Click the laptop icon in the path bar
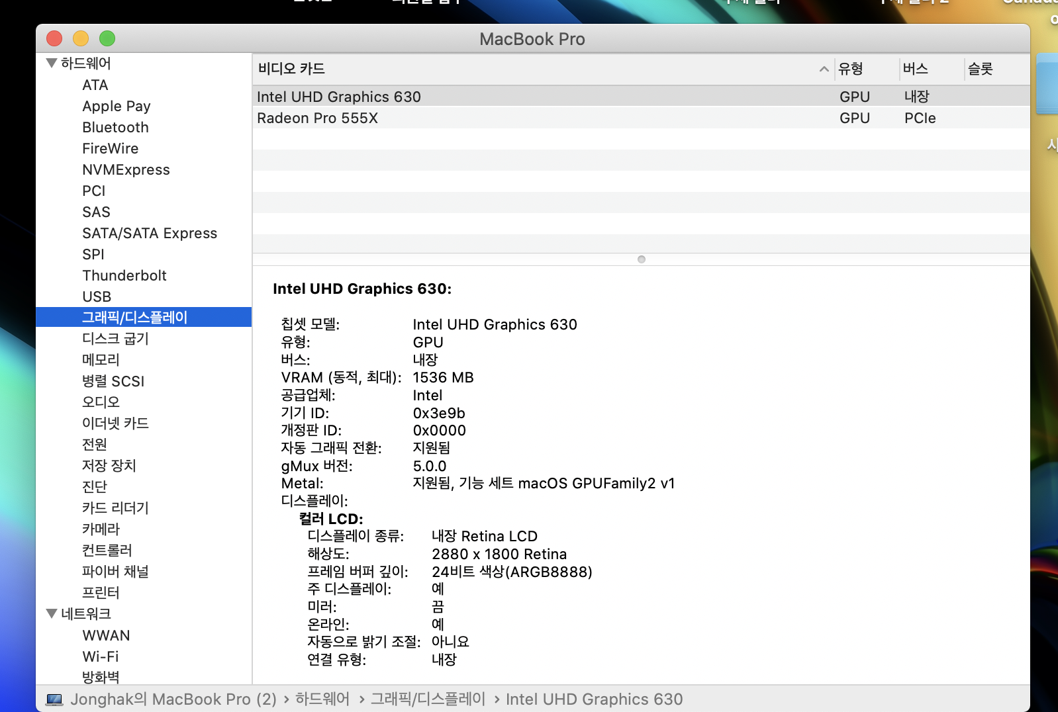Image resolution: width=1058 pixels, height=712 pixels. (x=54, y=699)
